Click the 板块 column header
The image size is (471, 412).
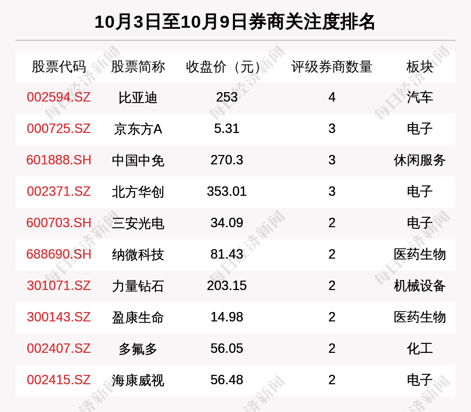click(x=420, y=67)
